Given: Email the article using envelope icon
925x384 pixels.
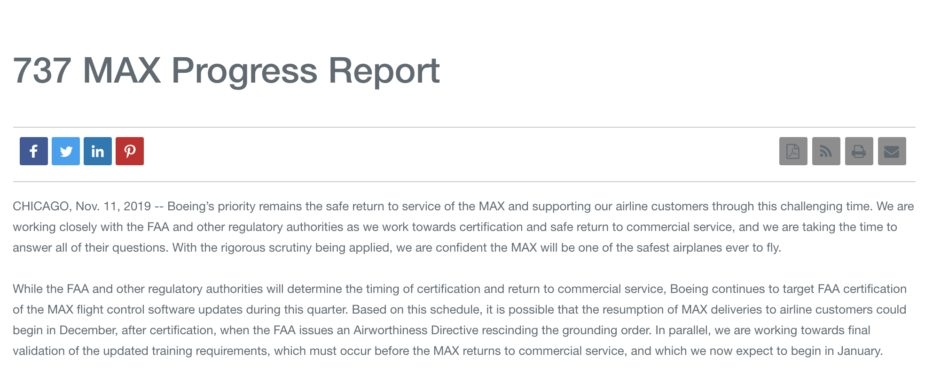Looking at the screenshot, I should point(892,151).
